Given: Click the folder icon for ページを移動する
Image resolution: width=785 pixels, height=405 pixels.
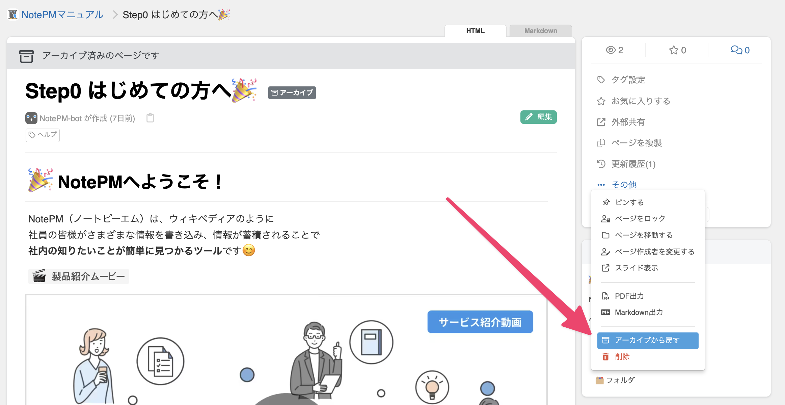Looking at the screenshot, I should (x=606, y=235).
